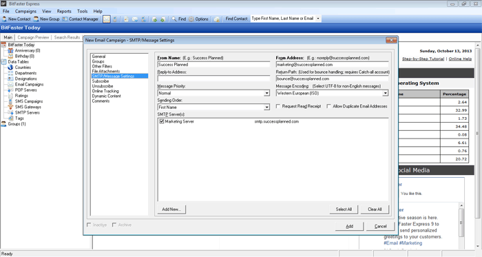Toggle the Inactive checkbox
Image resolution: width=482 pixels, height=257 pixels.
point(89,225)
